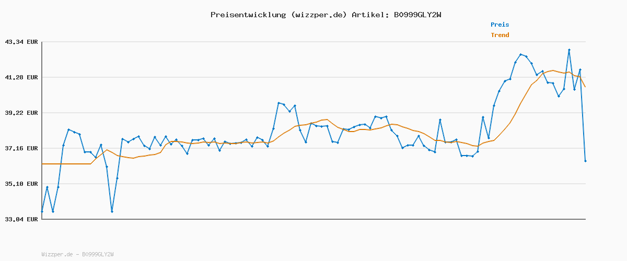Click the orange trend line's right end
The width and height of the screenshot is (627, 261).
585,87
